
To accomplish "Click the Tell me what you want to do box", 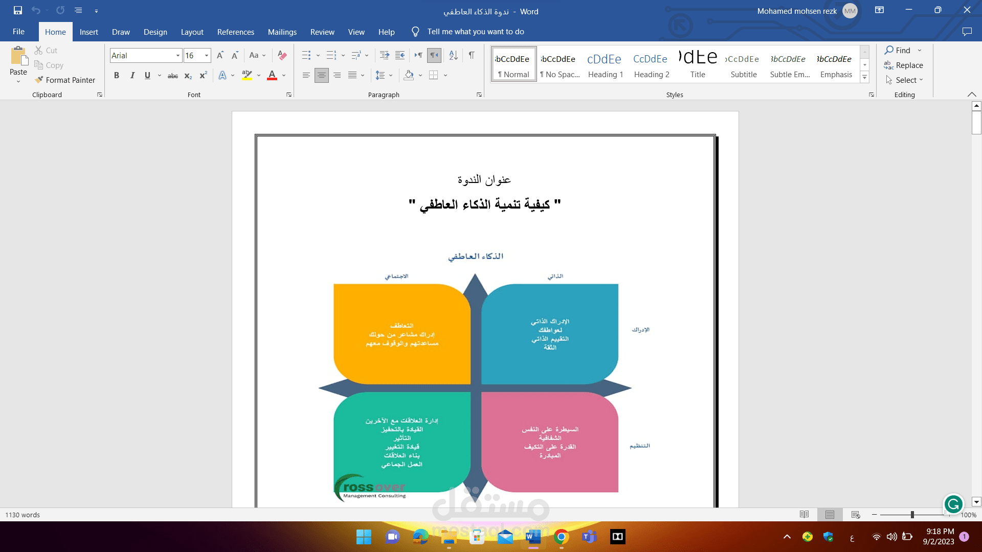I will (x=476, y=32).
